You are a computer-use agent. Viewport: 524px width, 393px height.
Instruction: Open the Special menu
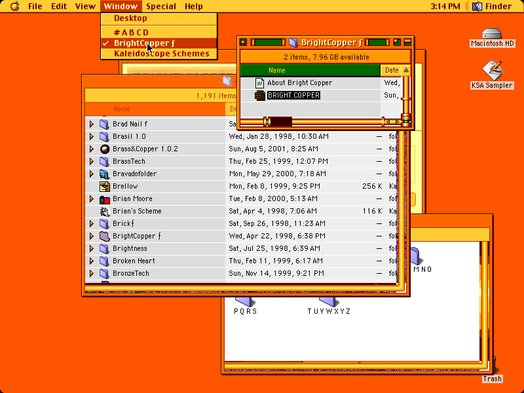pos(161,7)
